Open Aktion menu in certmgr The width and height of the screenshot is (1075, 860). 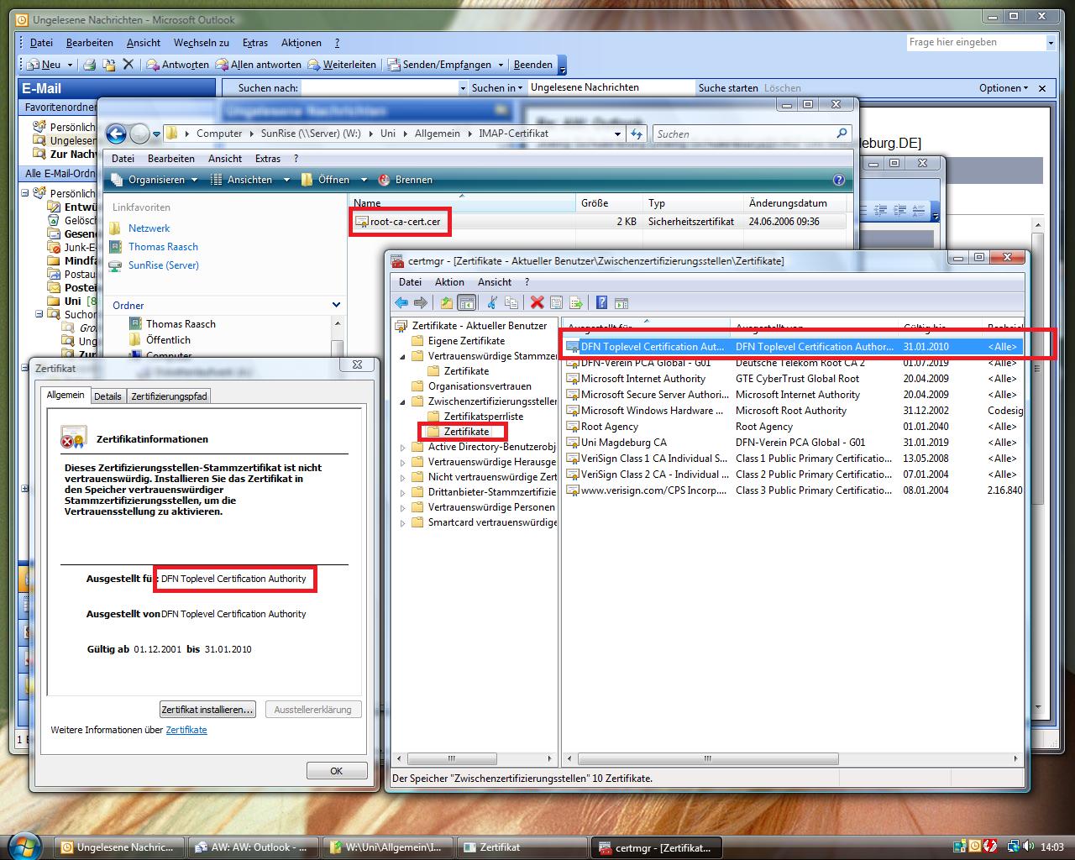(x=449, y=282)
